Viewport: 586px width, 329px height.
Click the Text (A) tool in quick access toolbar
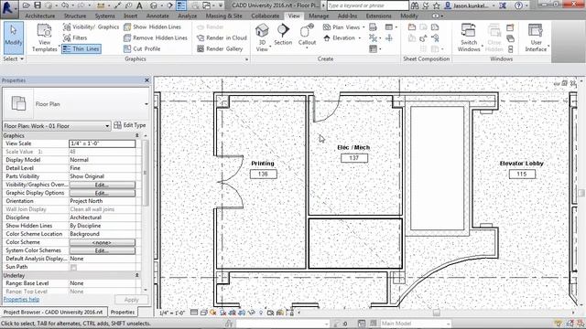point(139,5)
